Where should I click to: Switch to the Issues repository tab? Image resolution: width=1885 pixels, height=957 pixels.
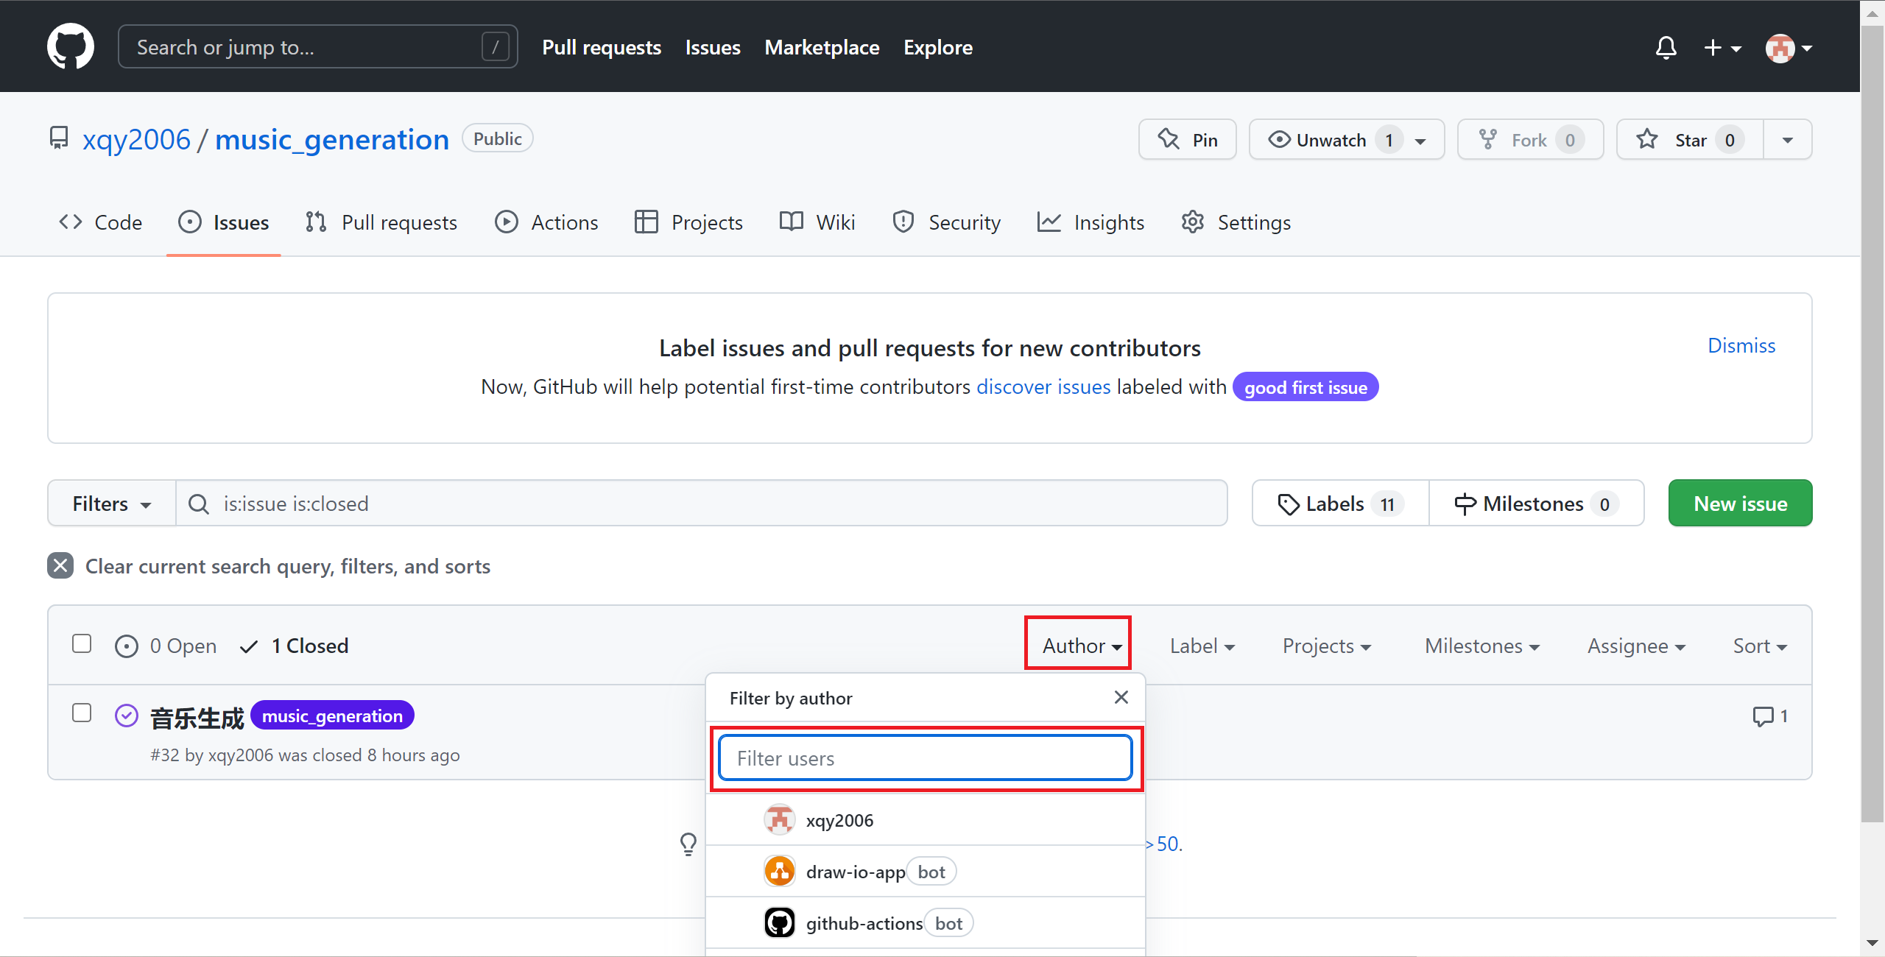(224, 222)
